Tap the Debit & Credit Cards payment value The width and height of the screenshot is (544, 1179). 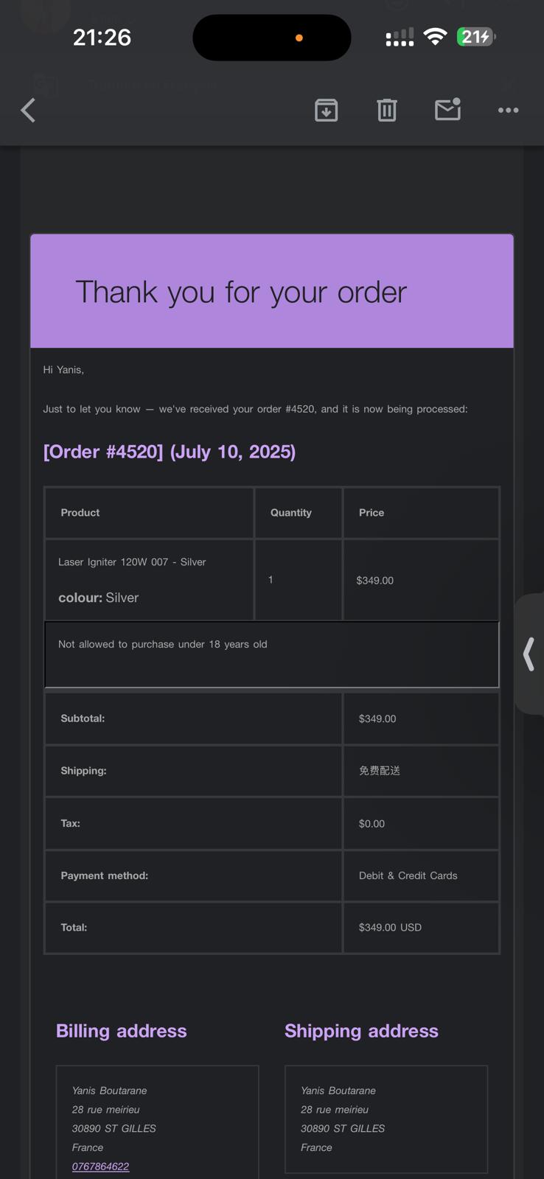point(408,875)
